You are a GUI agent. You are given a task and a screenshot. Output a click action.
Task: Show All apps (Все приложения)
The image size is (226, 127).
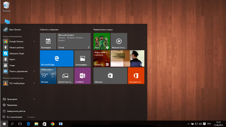pos(12,117)
